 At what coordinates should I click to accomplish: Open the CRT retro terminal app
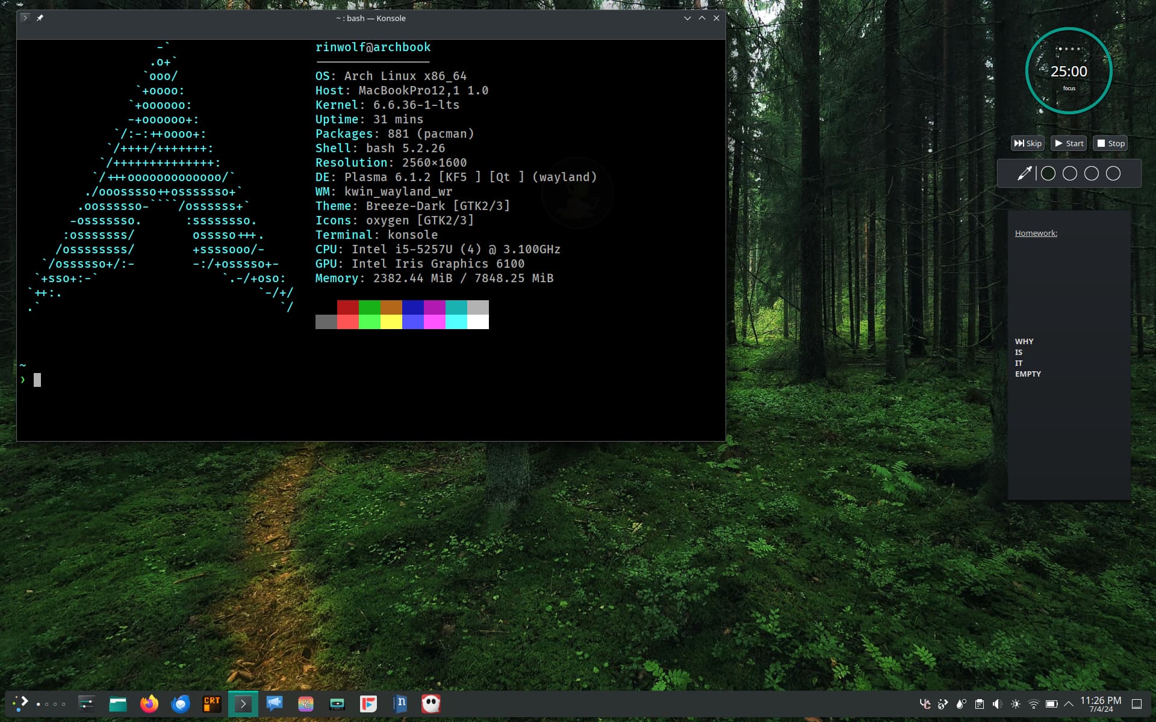pyautogui.click(x=212, y=703)
